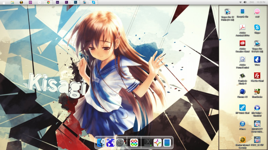Switch to Photoshop in the taskbar
268x150 pixels.
(75, 2)
